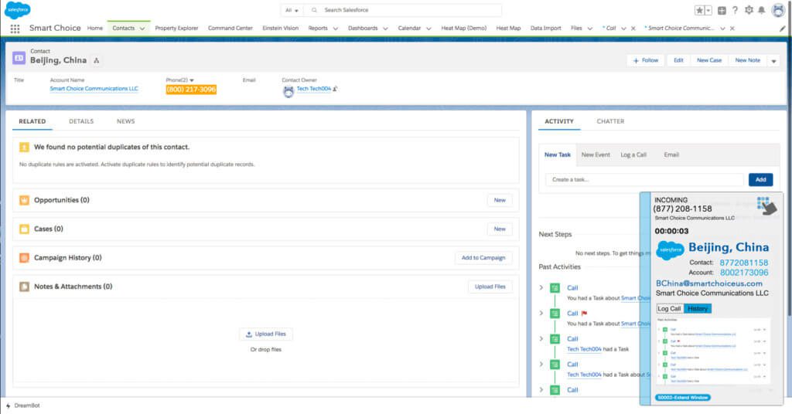This screenshot has width=792, height=414.
Task: Open the Setup gear icon
Action: [748, 10]
